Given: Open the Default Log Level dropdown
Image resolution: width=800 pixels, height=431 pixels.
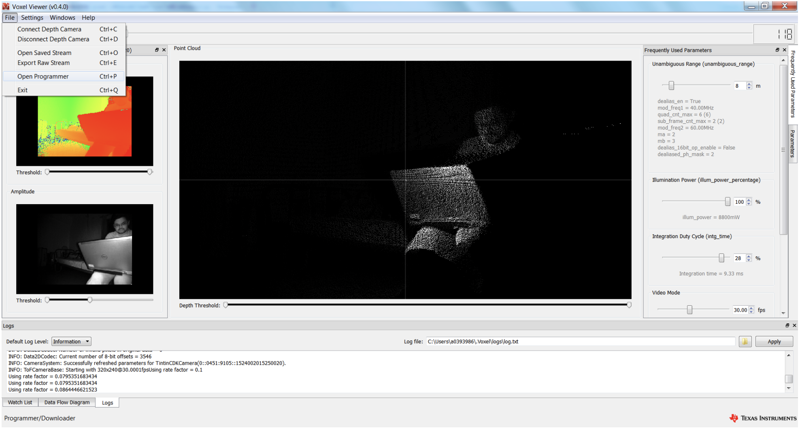Looking at the screenshot, I should click(x=71, y=342).
